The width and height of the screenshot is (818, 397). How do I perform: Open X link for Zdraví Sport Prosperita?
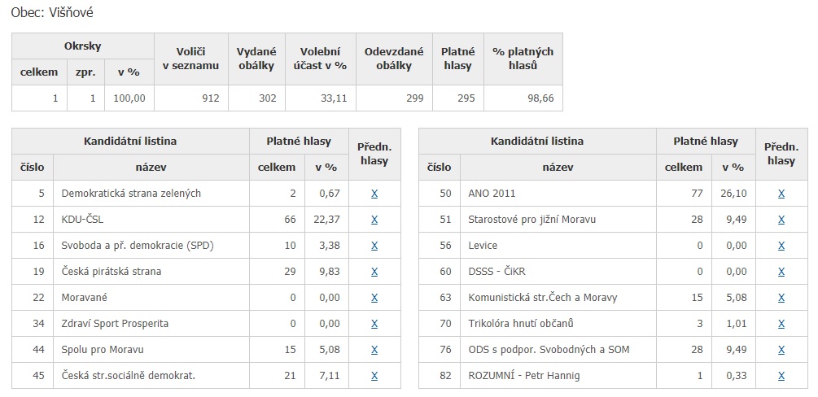(374, 324)
